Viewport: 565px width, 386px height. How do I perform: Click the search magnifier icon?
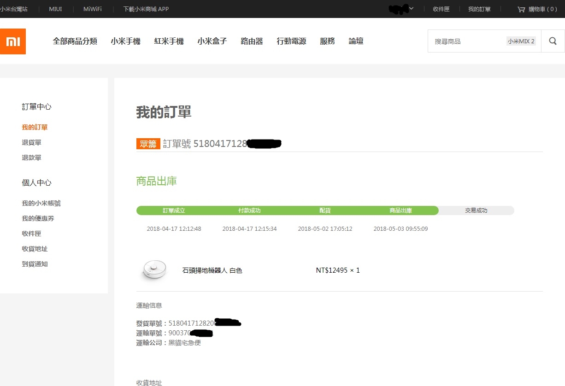(553, 41)
